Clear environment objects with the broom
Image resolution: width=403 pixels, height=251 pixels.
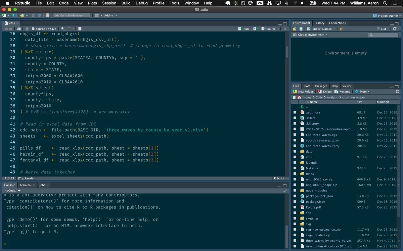[341, 29]
